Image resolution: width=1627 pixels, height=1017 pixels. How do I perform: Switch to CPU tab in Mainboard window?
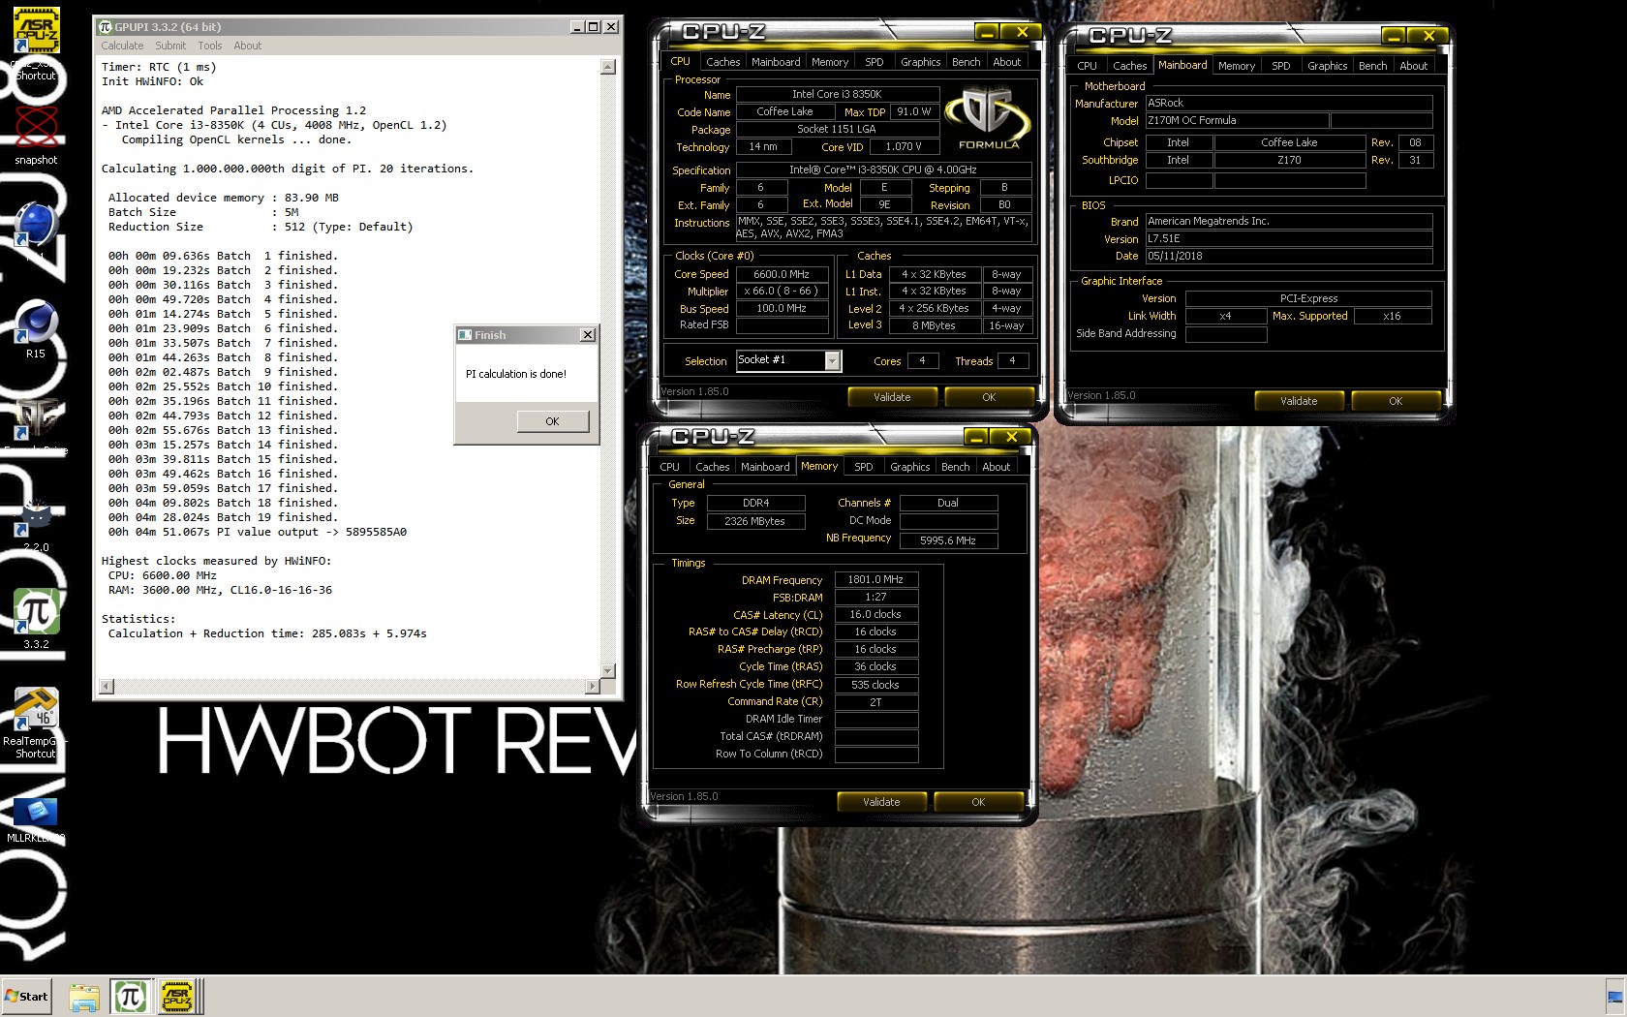point(1087,66)
